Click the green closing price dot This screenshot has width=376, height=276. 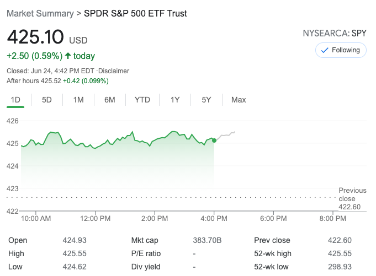tap(214, 140)
